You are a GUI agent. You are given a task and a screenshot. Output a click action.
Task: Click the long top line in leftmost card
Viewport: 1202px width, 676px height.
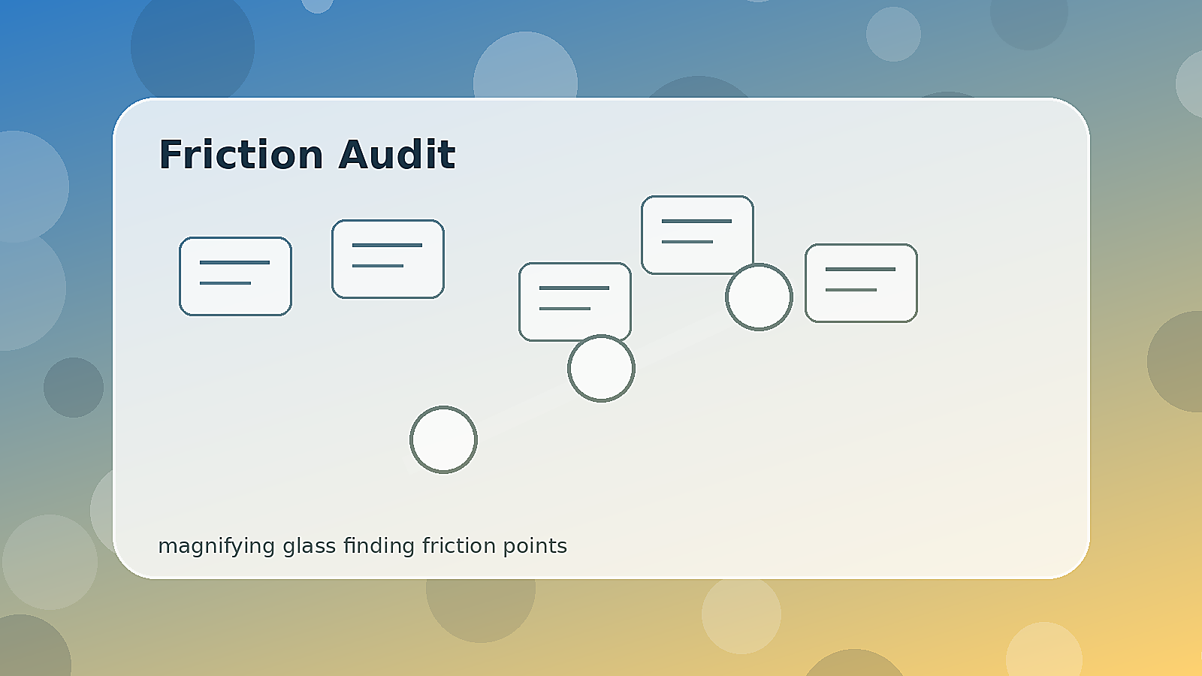[234, 262]
